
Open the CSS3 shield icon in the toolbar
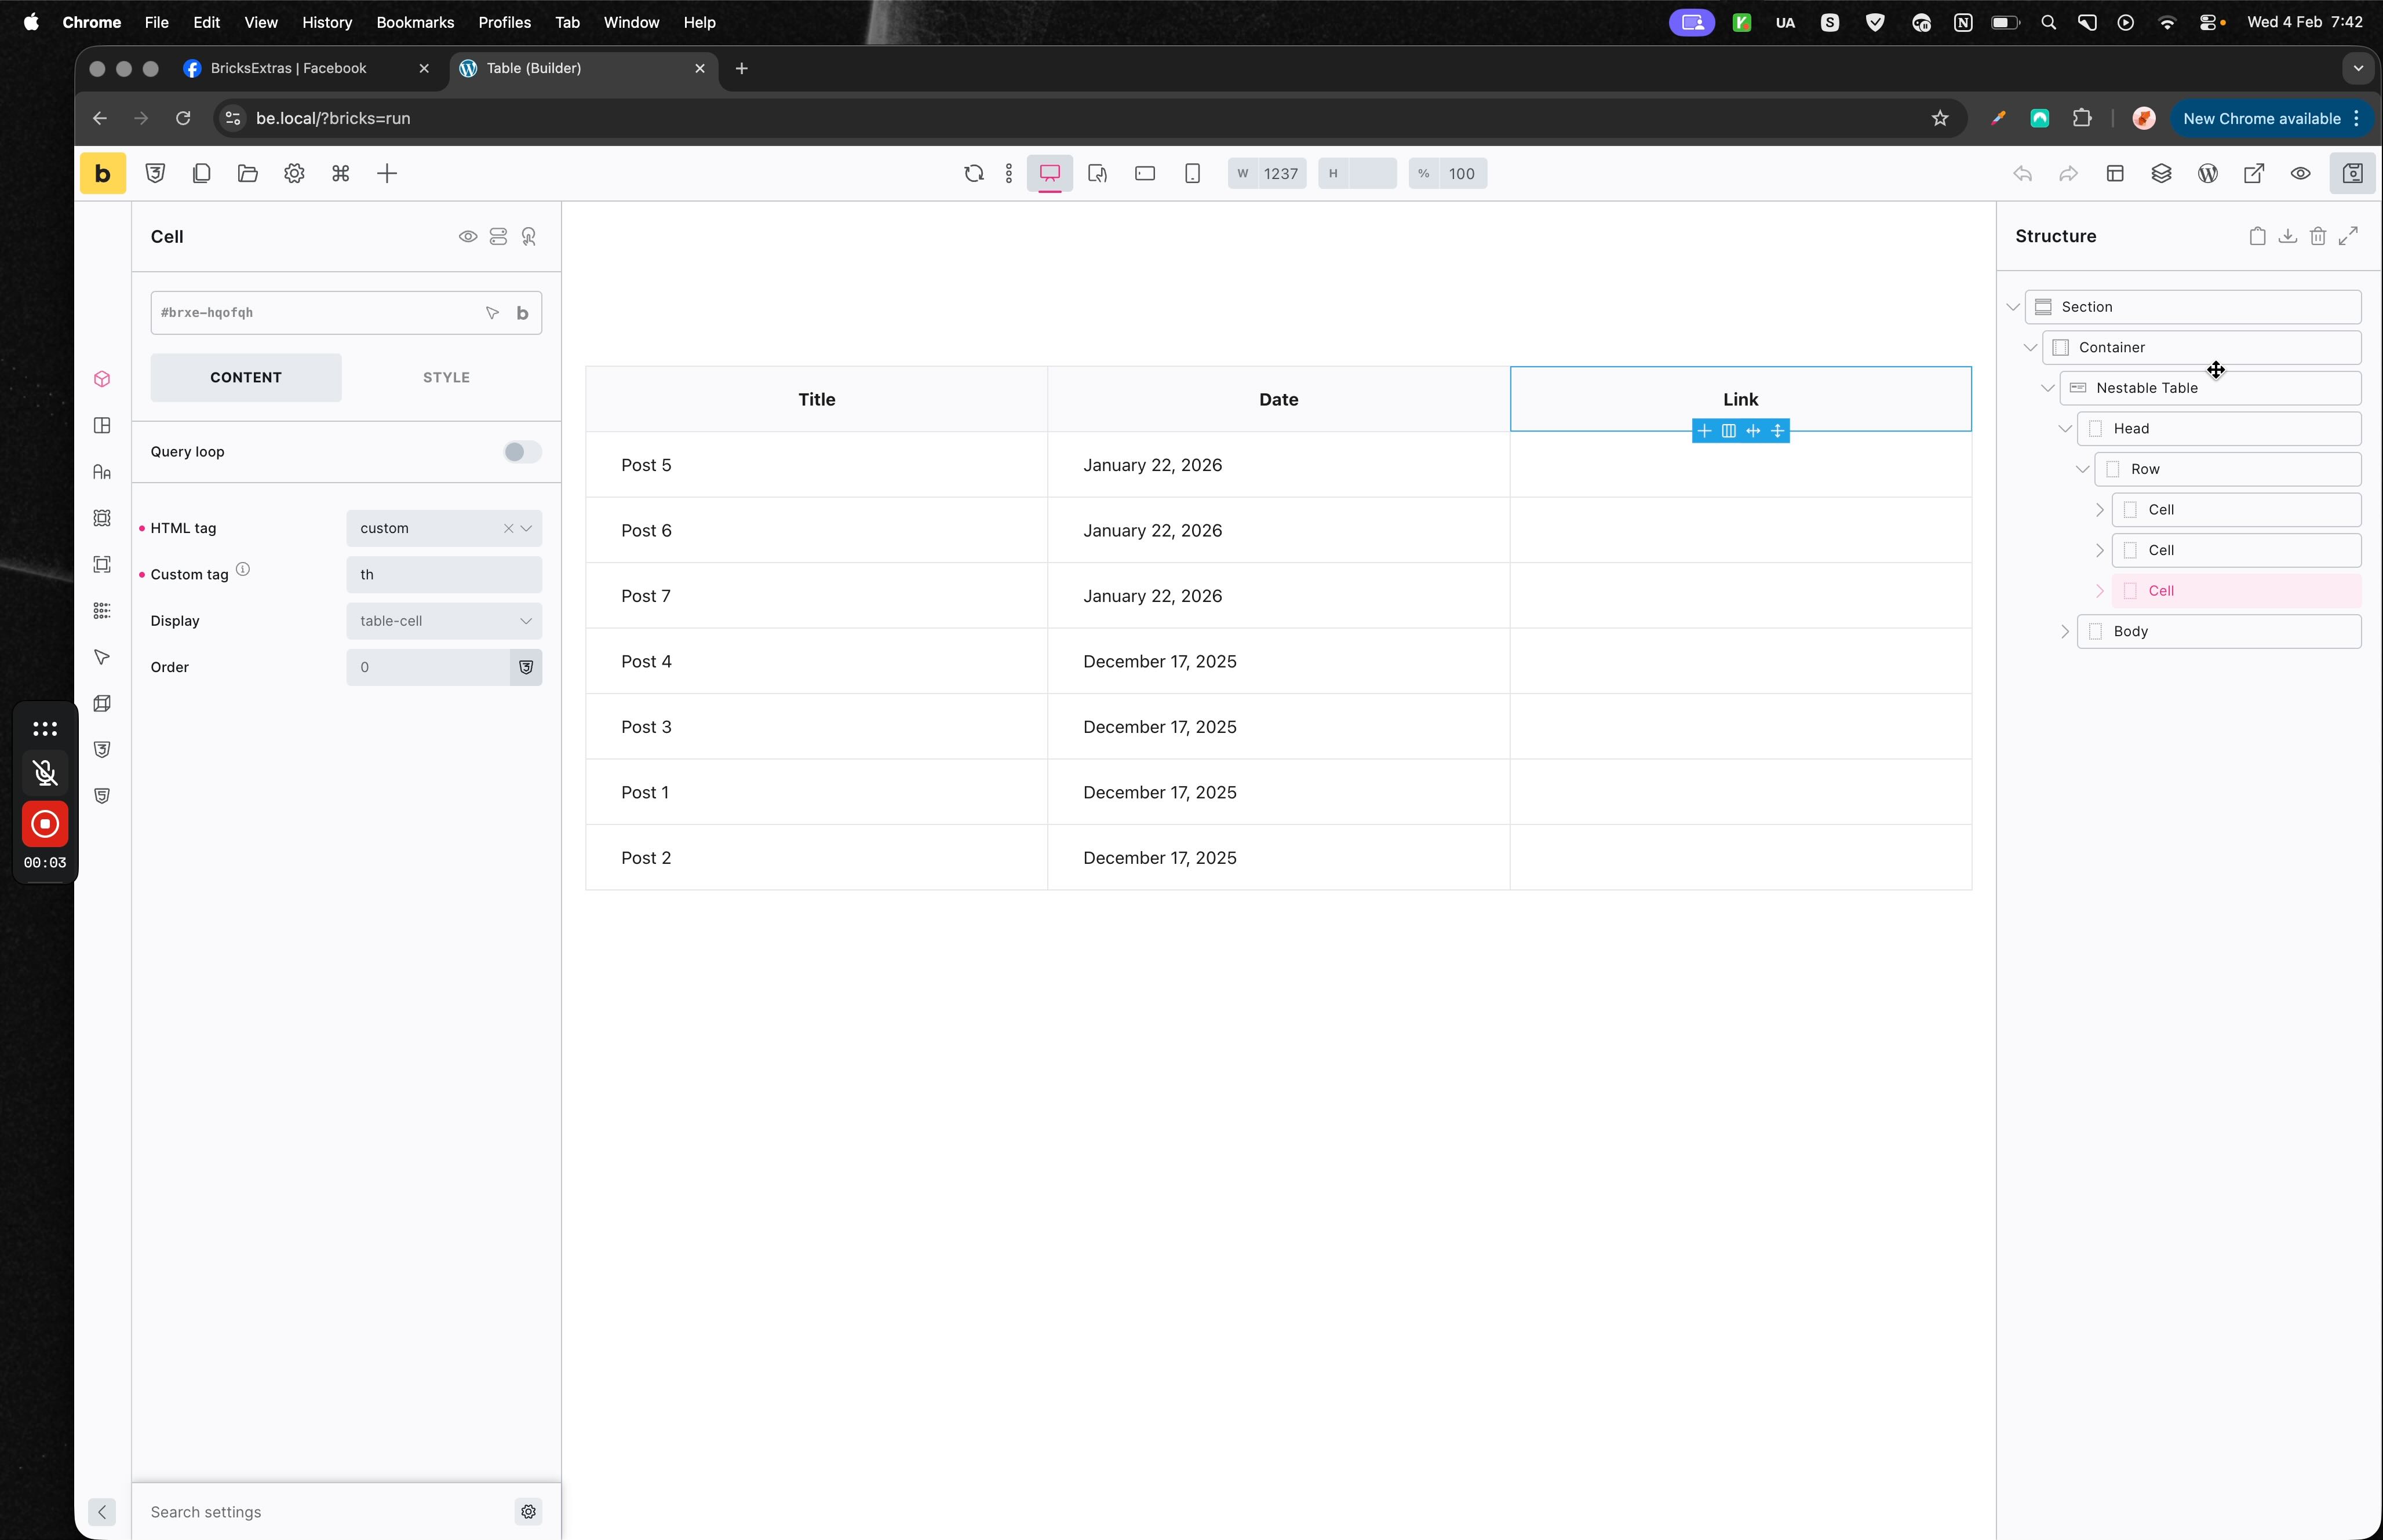pyautogui.click(x=155, y=173)
